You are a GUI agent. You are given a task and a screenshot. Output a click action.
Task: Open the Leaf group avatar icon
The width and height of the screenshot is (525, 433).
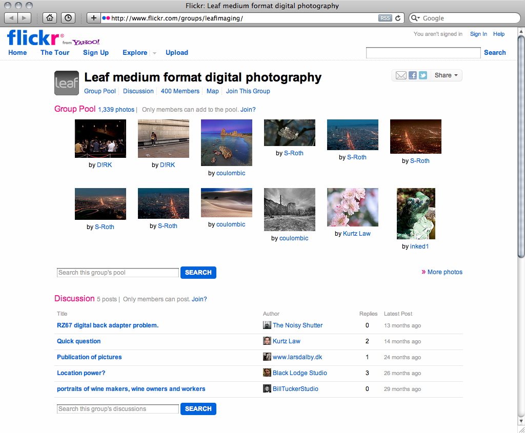(x=67, y=82)
